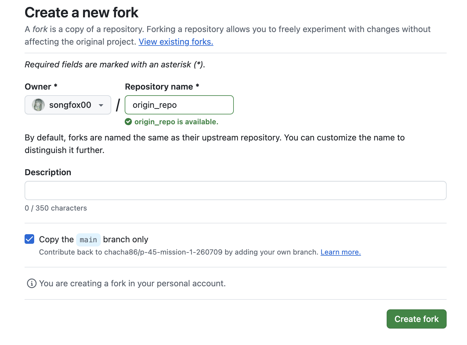Screen dimensions: 467x345
Task: Click the green availability checkmark icon
Action: tap(128, 122)
